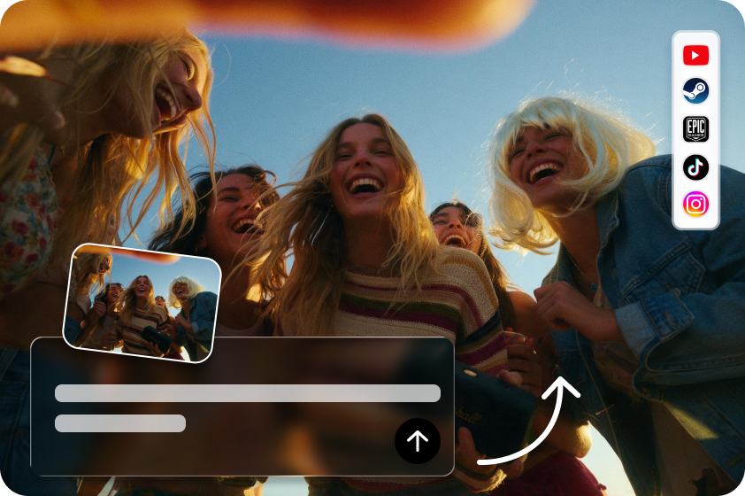Choose the Instagram icon

[x=695, y=204]
